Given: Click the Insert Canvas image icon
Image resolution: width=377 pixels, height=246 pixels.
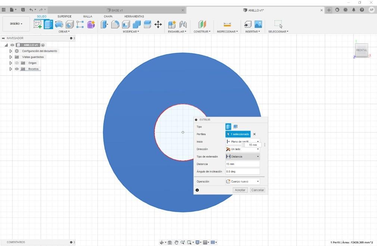Looking at the screenshot, I should pyautogui.click(x=258, y=24).
